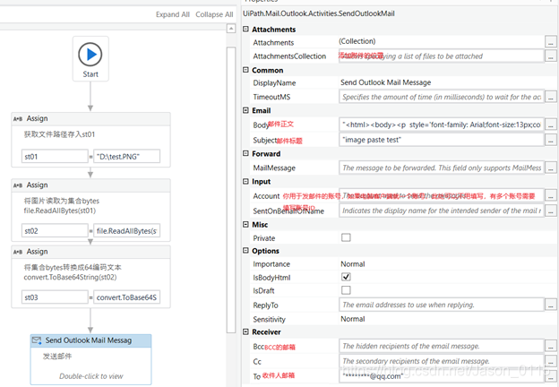The image size is (559, 387).
Task: Click the third Assign activity icon (st03)
Action: pyautogui.click(x=18, y=252)
